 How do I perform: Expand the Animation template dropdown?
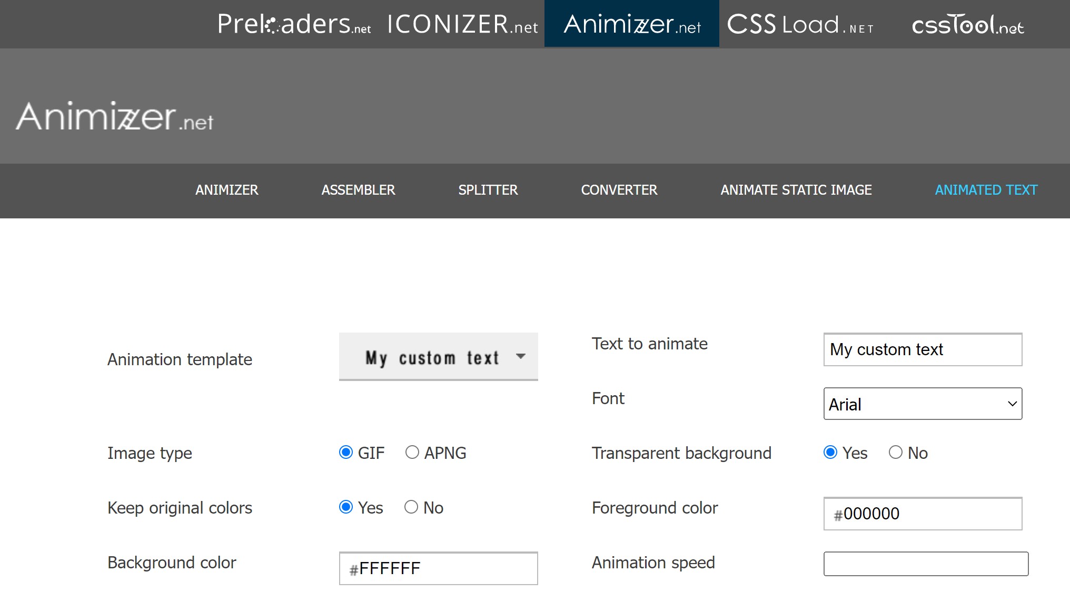click(439, 357)
